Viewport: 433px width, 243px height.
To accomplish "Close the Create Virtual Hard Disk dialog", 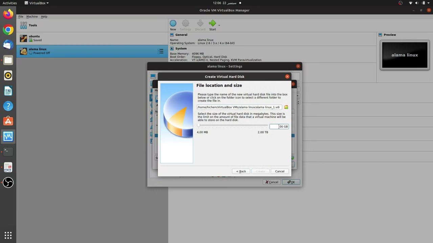I will pos(287,77).
